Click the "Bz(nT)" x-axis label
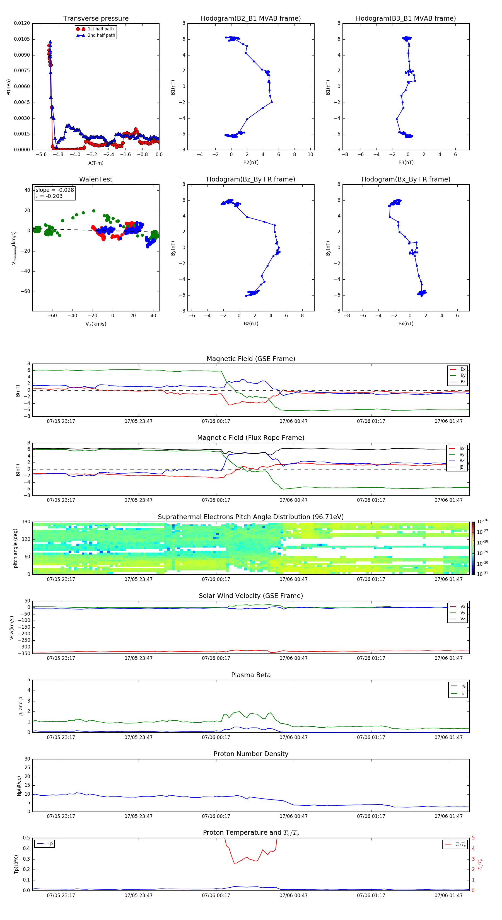 click(251, 324)
